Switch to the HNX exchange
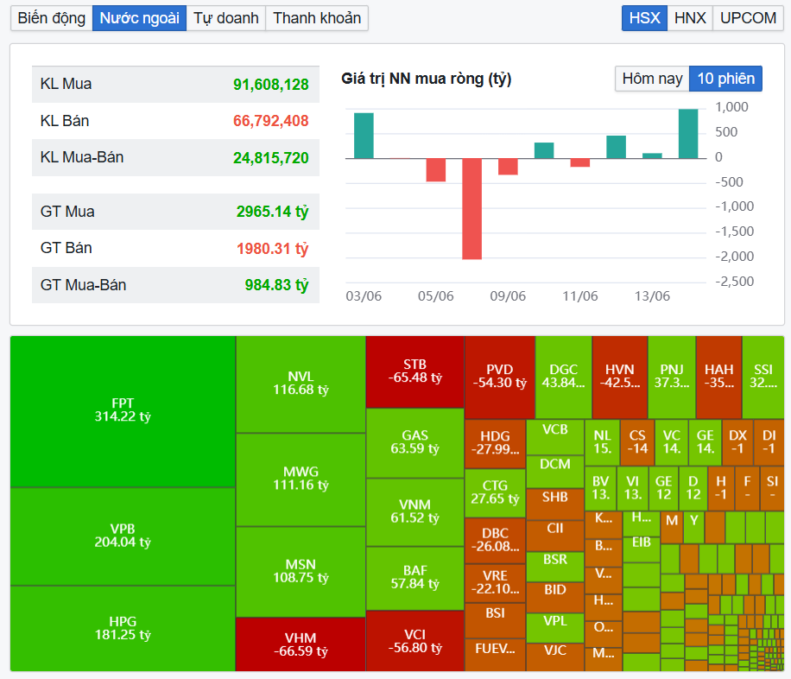The width and height of the screenshot is (791, 679). (690, 18)
